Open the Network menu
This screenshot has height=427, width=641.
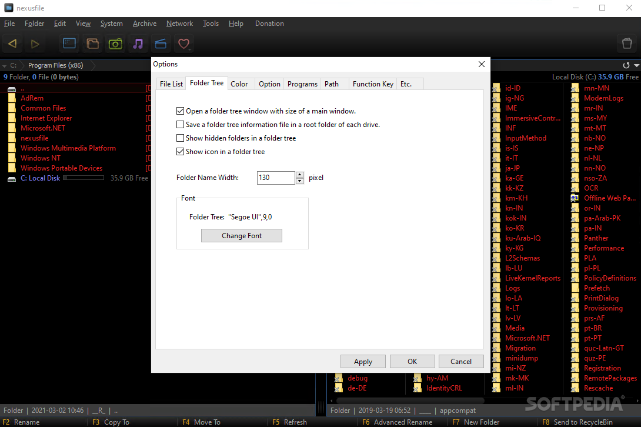tap(179, 24)
